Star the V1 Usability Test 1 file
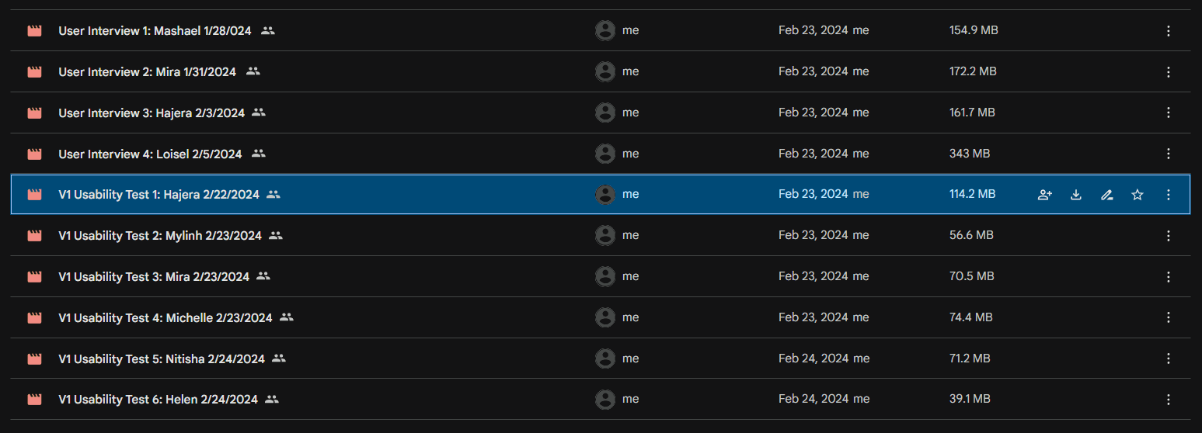Viewport: 1202px width, 433px height. click(1138, 195)
